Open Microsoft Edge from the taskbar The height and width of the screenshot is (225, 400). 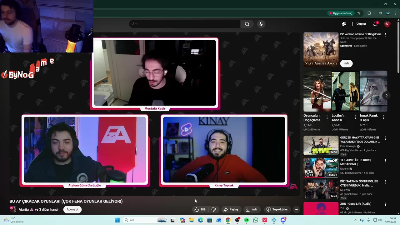point(201,220)
